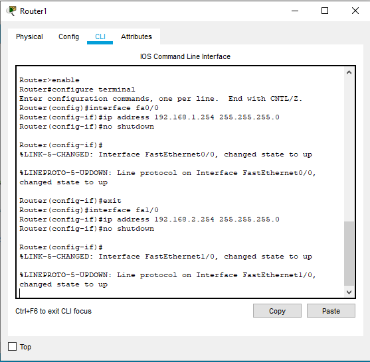This screenshot has height=362, width=370.
Task: Minimize the Router1 window
Action: (295, 11)
